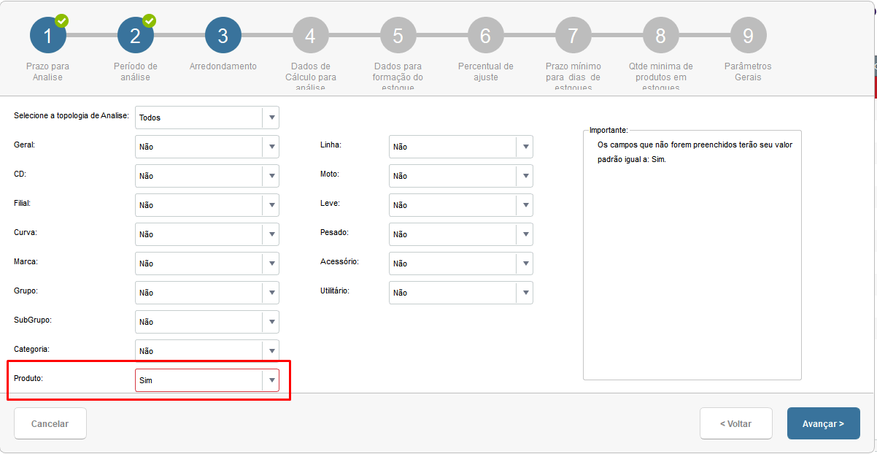This screenshot has height=454, width=877.
Task: Click step 3 Arredondamento circle
Action: pyautogui.click(x=223, y=35)
